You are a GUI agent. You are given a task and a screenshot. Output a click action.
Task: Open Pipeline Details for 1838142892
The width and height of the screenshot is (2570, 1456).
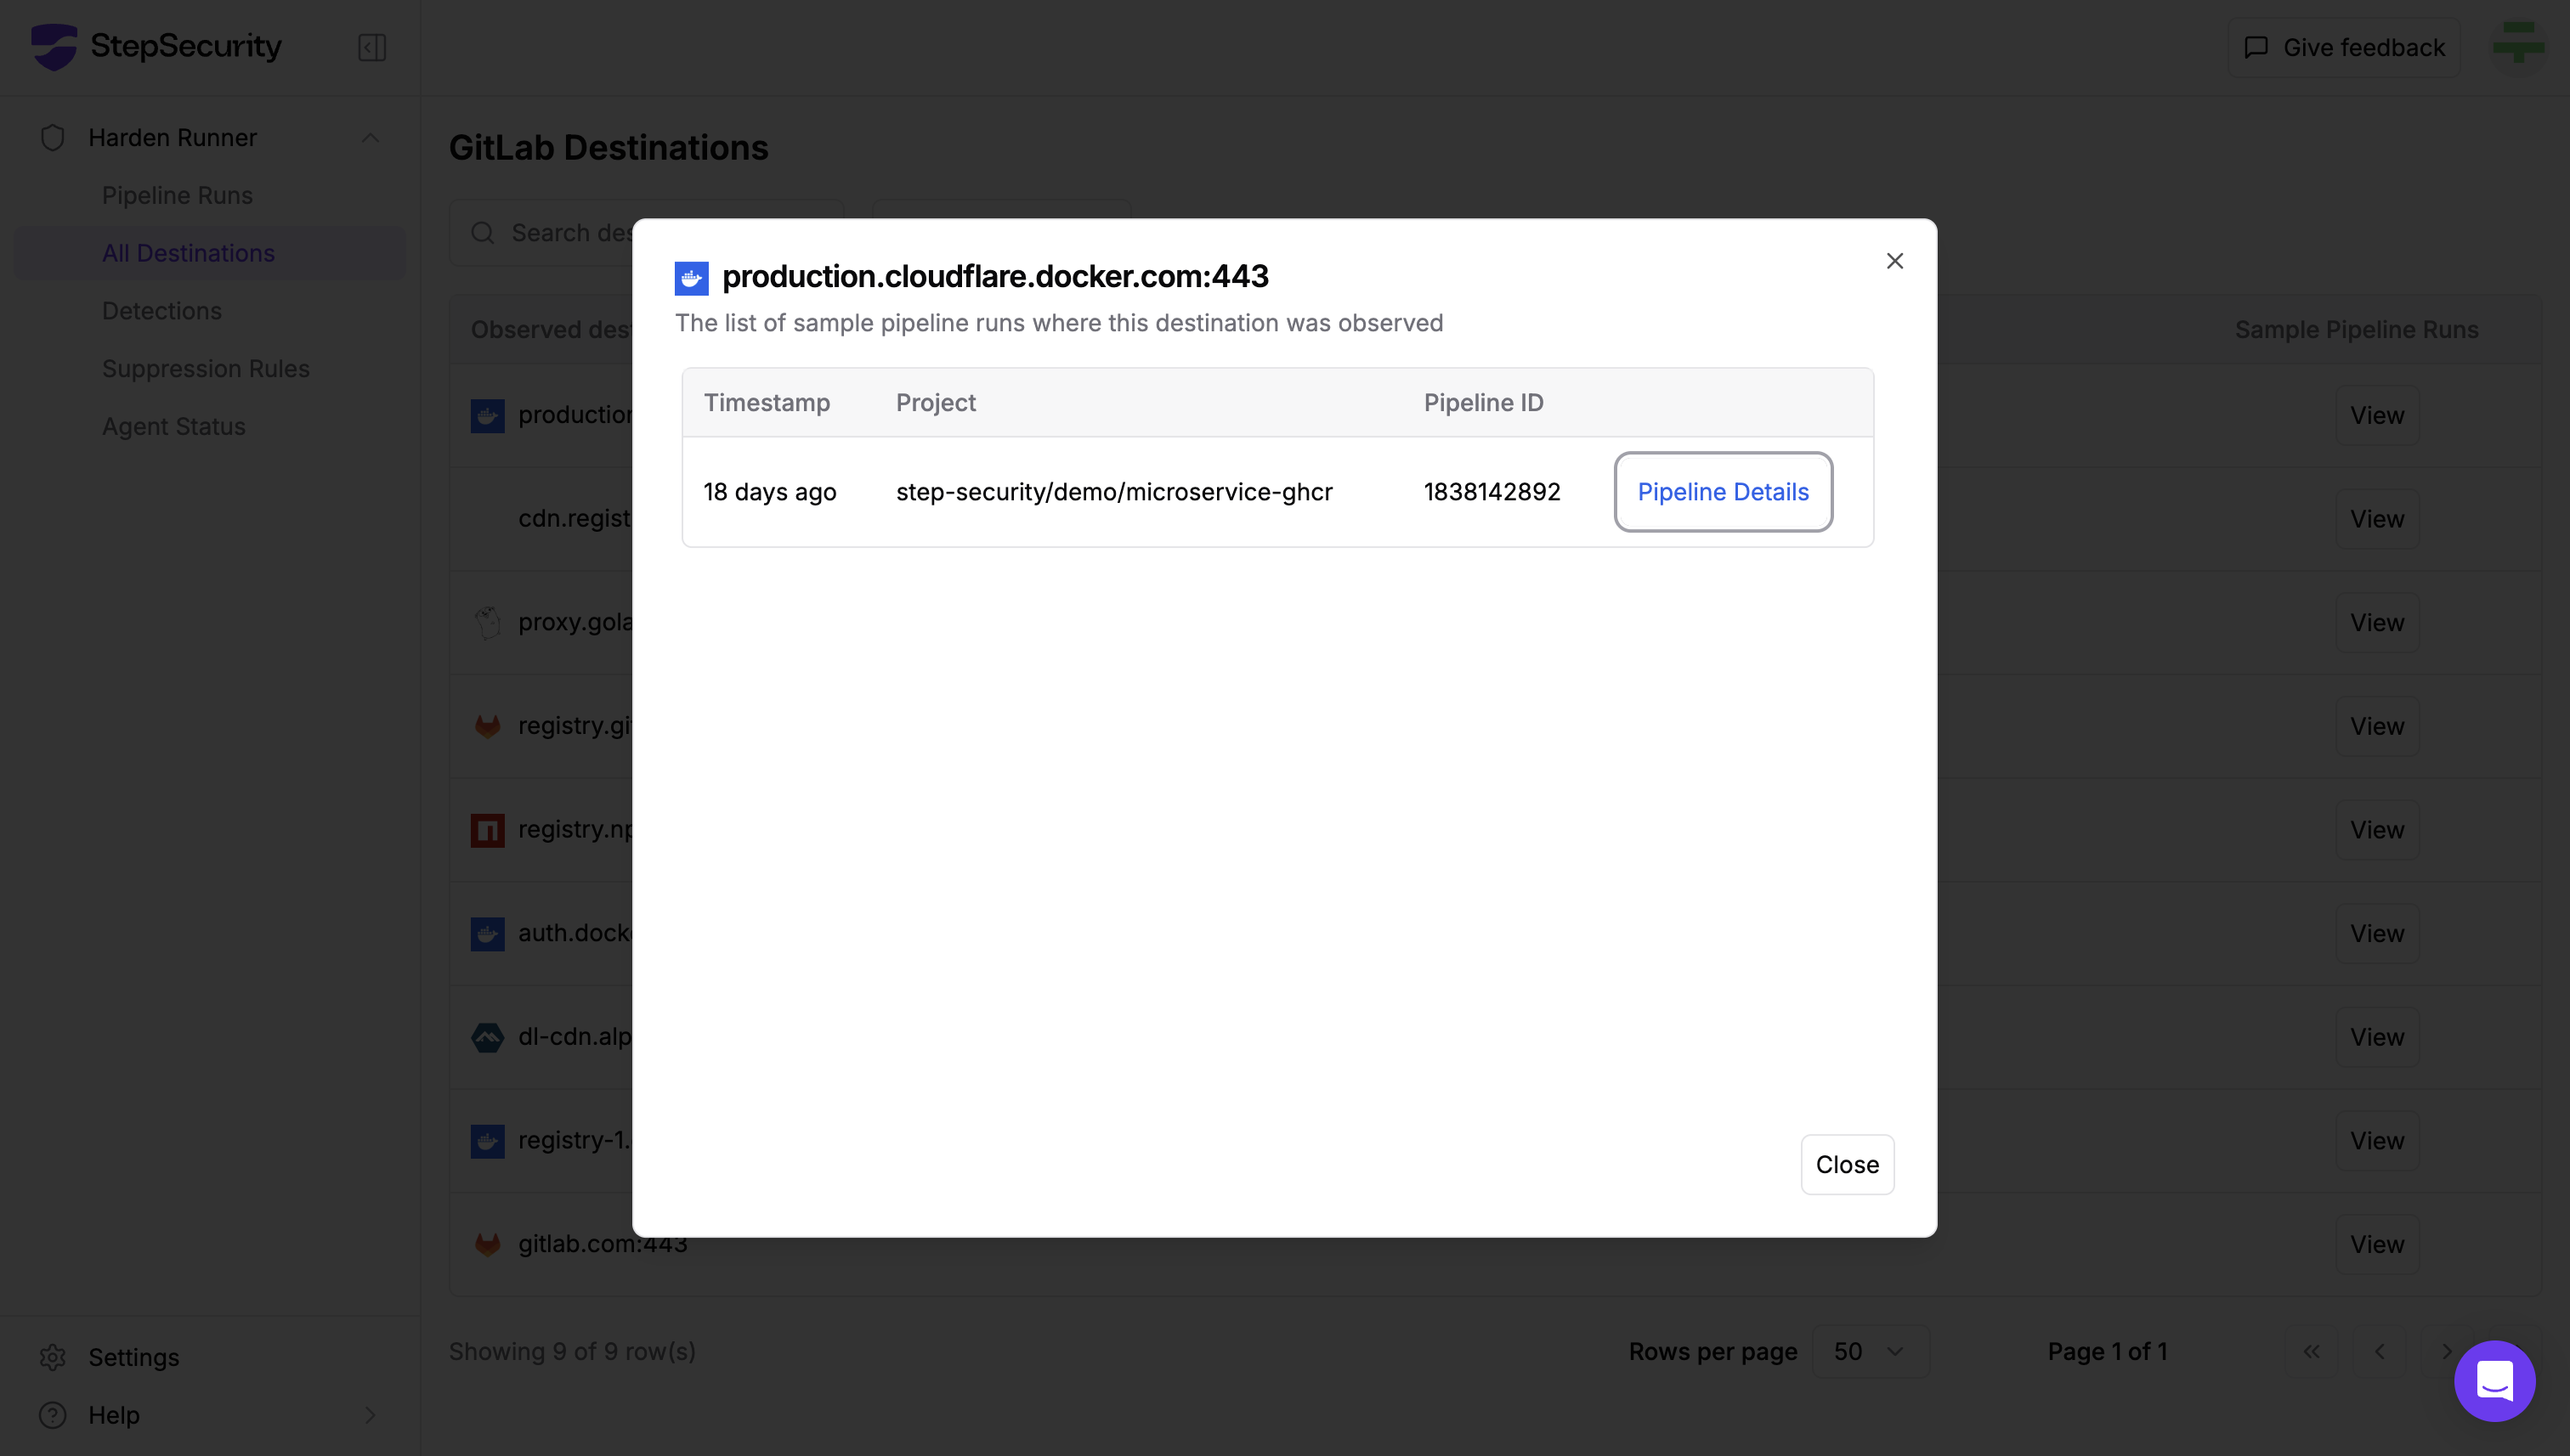point(1722,492)
